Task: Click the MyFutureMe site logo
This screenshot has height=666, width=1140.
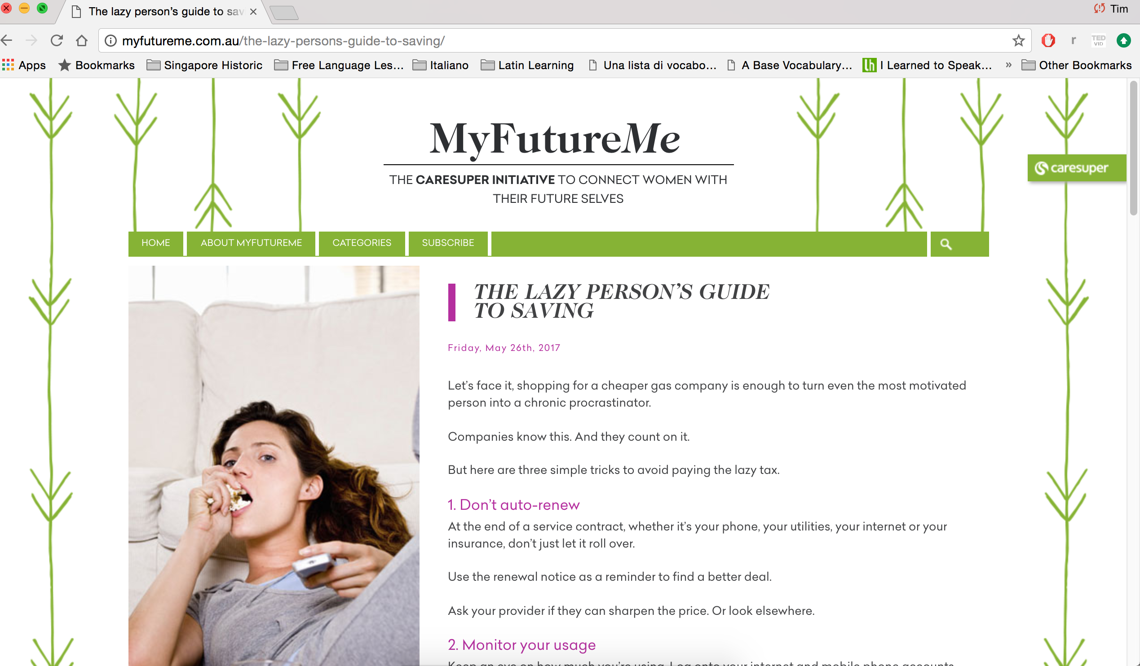Action: 555,139
